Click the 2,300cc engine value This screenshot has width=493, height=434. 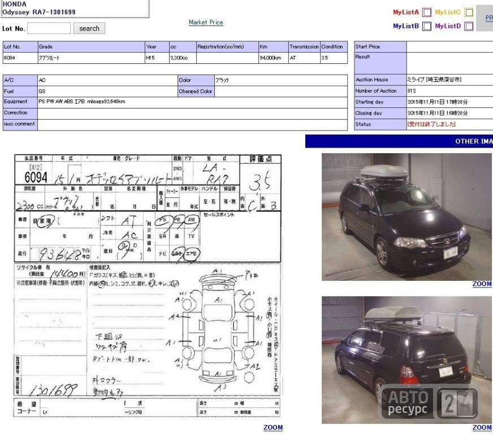(x=183, y=58)
